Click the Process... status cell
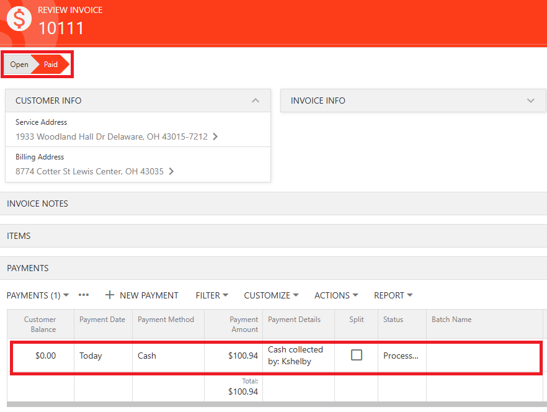The height and width of the screenshot is (412, 547). coord(401,356)
